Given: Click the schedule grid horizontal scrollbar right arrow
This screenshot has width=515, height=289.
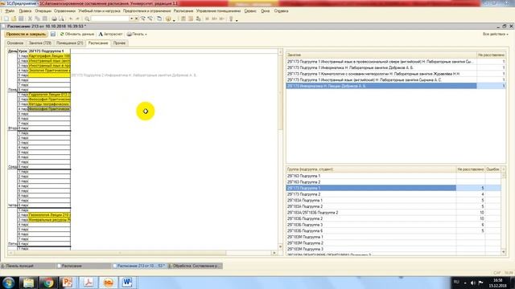Looking at the screenshot, I should (x=274, y=253).
